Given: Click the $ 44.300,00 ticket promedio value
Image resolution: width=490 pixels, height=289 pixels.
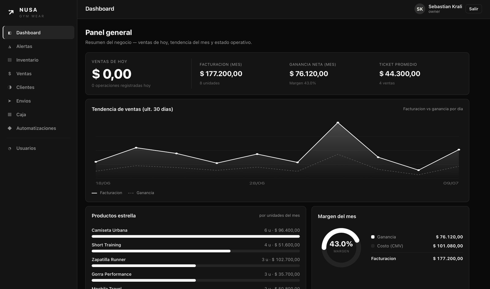Looking at the screenshot, I should 400,74.
